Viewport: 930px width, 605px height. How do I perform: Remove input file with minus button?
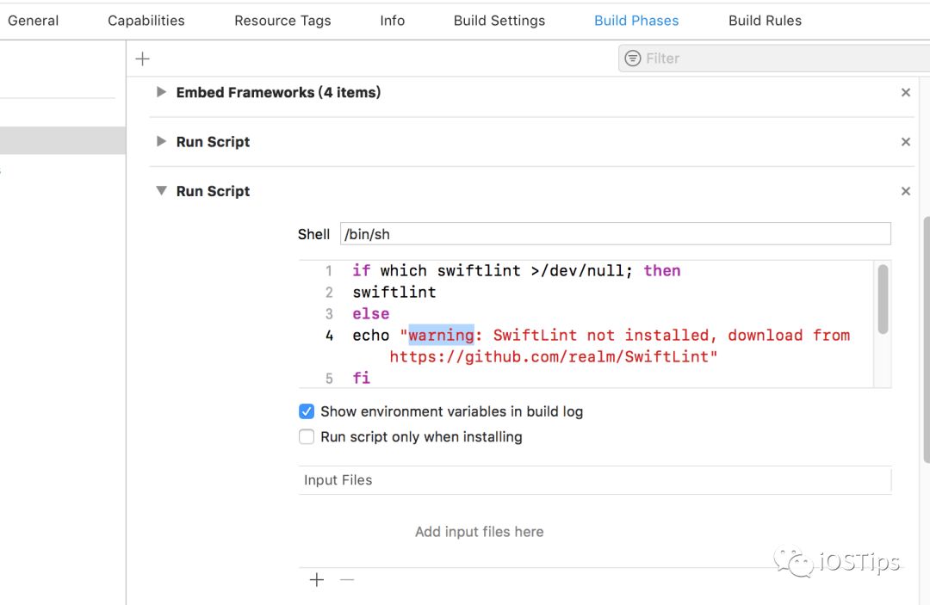coord(347,580)
